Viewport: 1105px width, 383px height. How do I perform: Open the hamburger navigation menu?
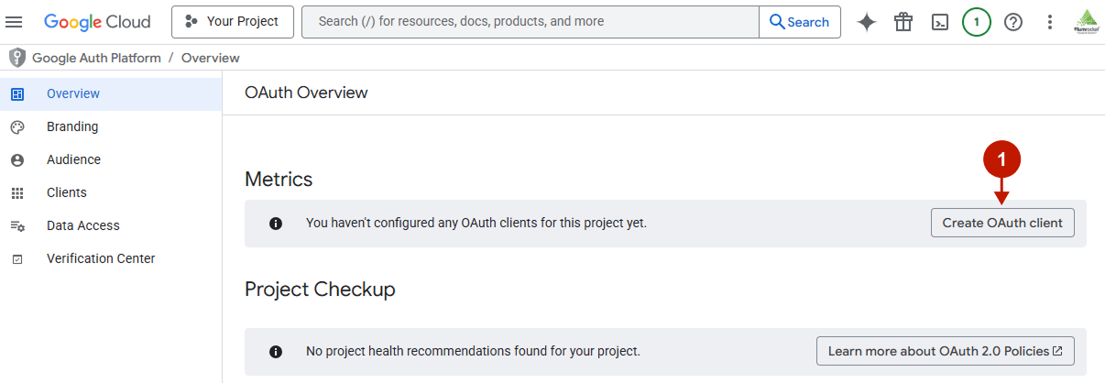click(x=14, y=22)
